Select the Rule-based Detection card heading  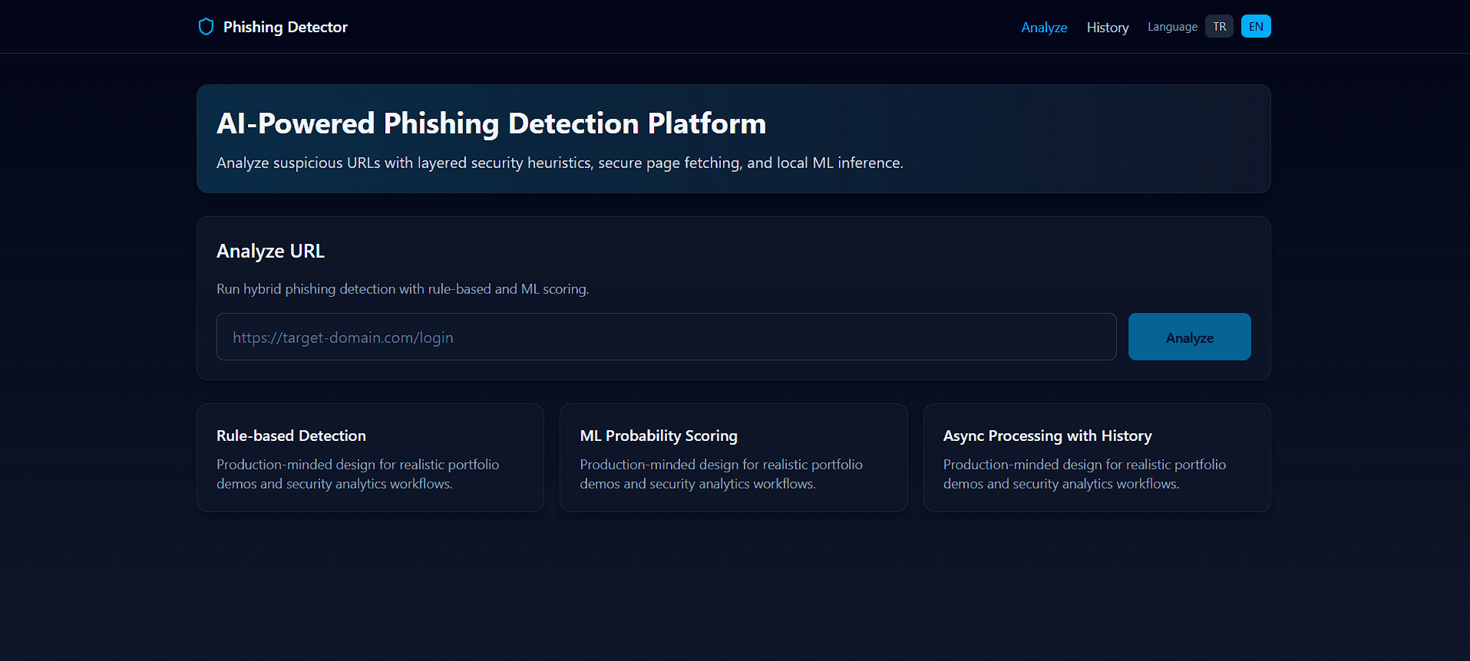[x=291, y=436]
